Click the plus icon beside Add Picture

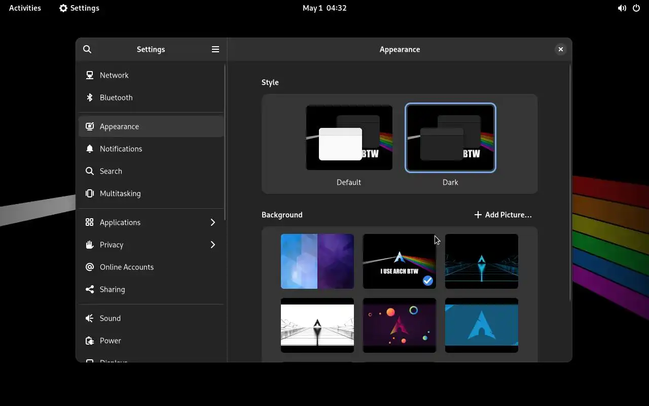coord(478,215)
